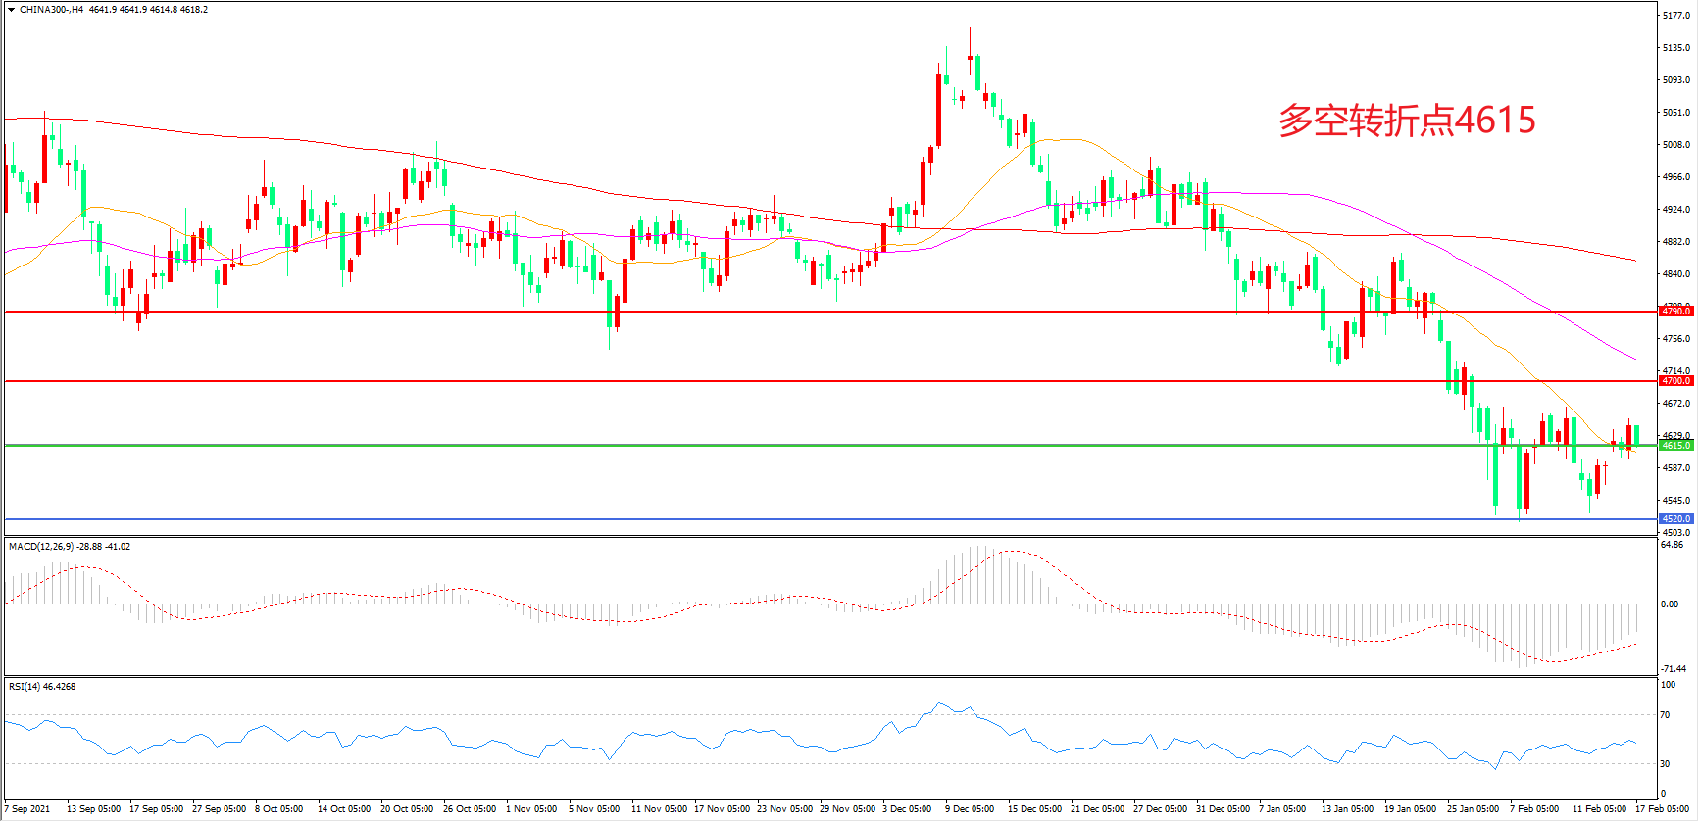Select the 9 Dec 05:00 date label
This screenshot has height=821, width=1699.
(970, 809)
